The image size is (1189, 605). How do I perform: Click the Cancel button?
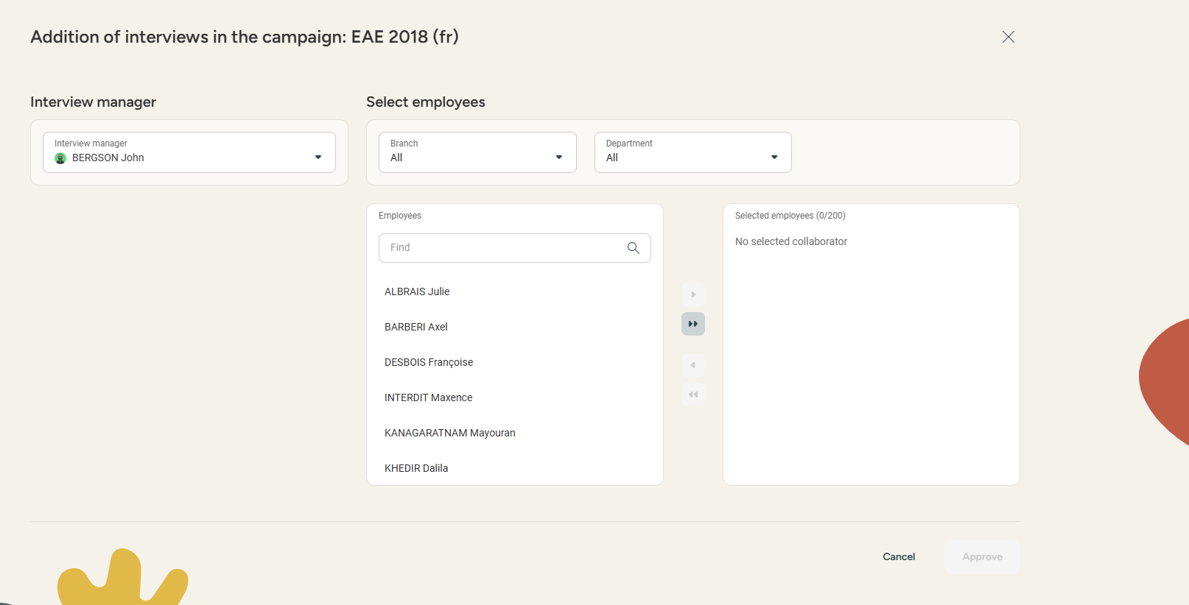click(x=899, y=557)
